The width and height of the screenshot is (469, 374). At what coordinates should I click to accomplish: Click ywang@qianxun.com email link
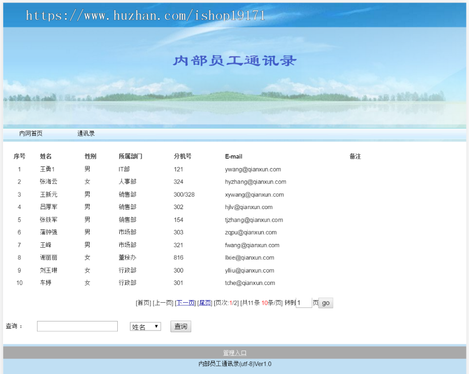253,169
